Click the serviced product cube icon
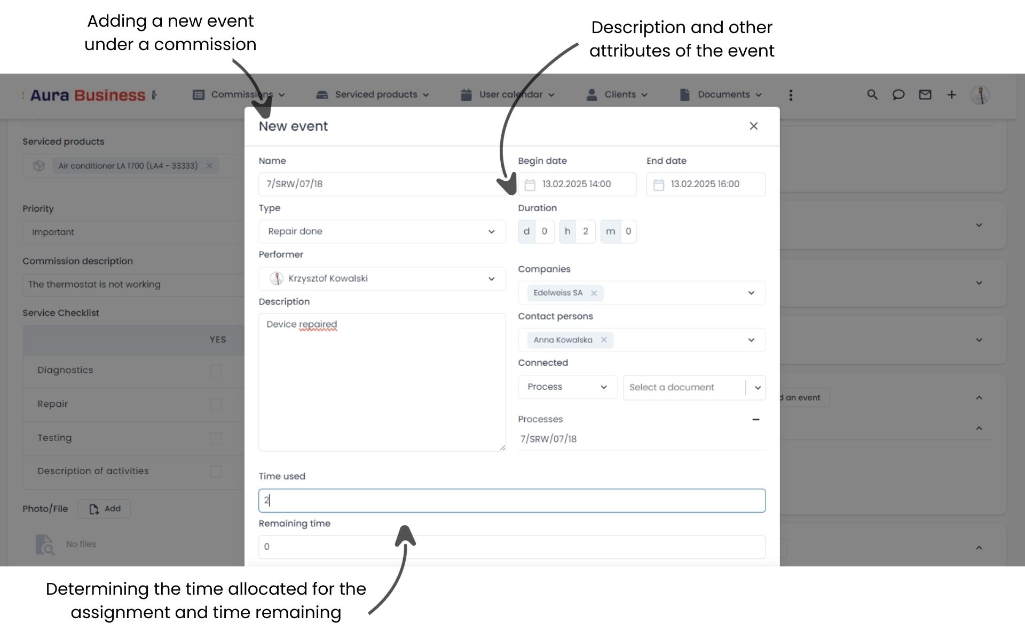 pos(39,165)
